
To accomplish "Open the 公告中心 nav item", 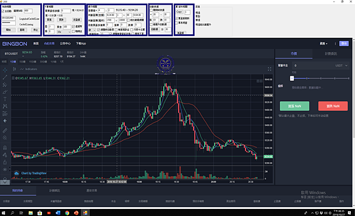I will 65,43.
